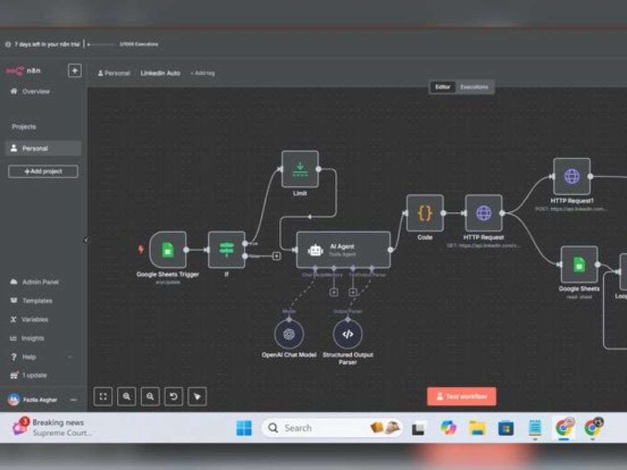Click the Add project button

point(43,172)
